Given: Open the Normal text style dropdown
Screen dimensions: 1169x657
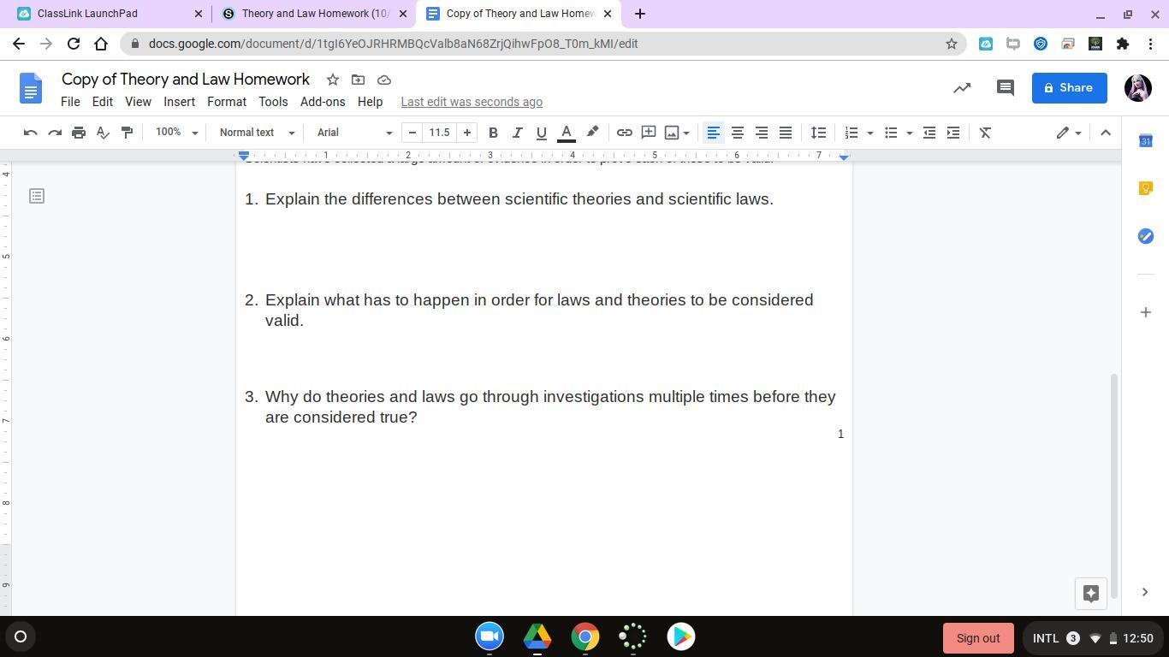Looking at the screenshot, I should coord(257,133).
